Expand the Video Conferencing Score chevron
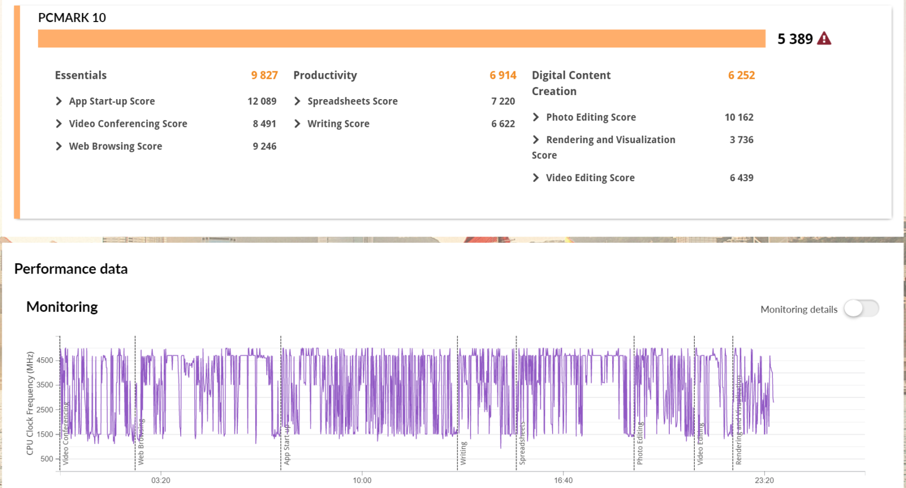The image size is (906, 488). click(59, 124)
